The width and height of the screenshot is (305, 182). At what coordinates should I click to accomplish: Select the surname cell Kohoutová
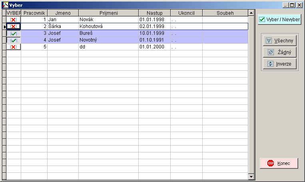click(x=109, y=26)
